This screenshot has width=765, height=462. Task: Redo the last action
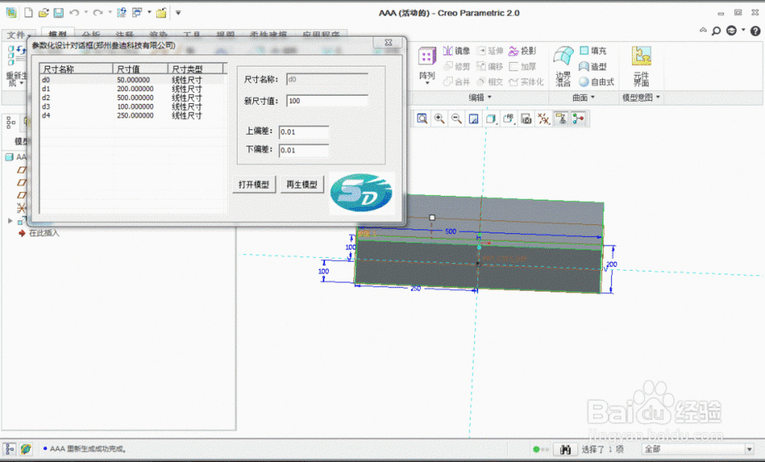pos(98,13)
